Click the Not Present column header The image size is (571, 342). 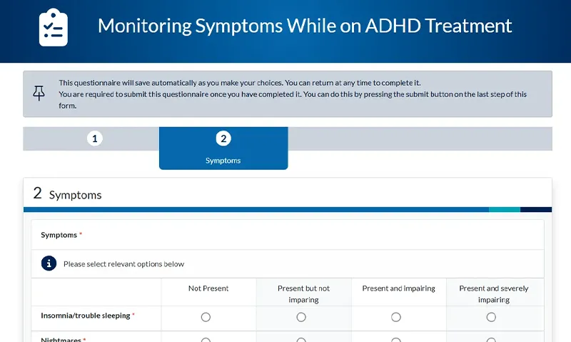208,288
